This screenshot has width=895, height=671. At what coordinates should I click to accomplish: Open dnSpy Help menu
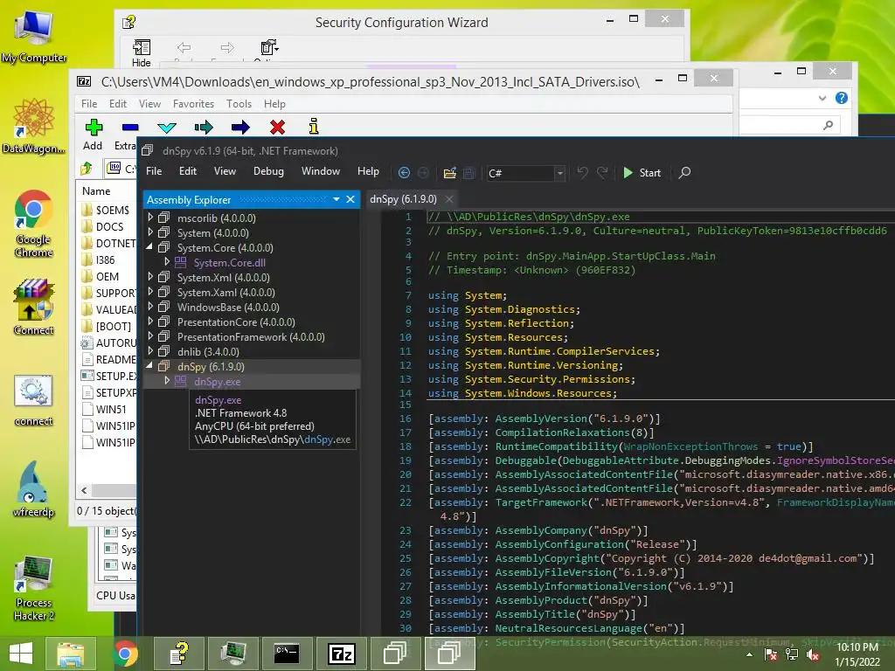pos(368,171)
